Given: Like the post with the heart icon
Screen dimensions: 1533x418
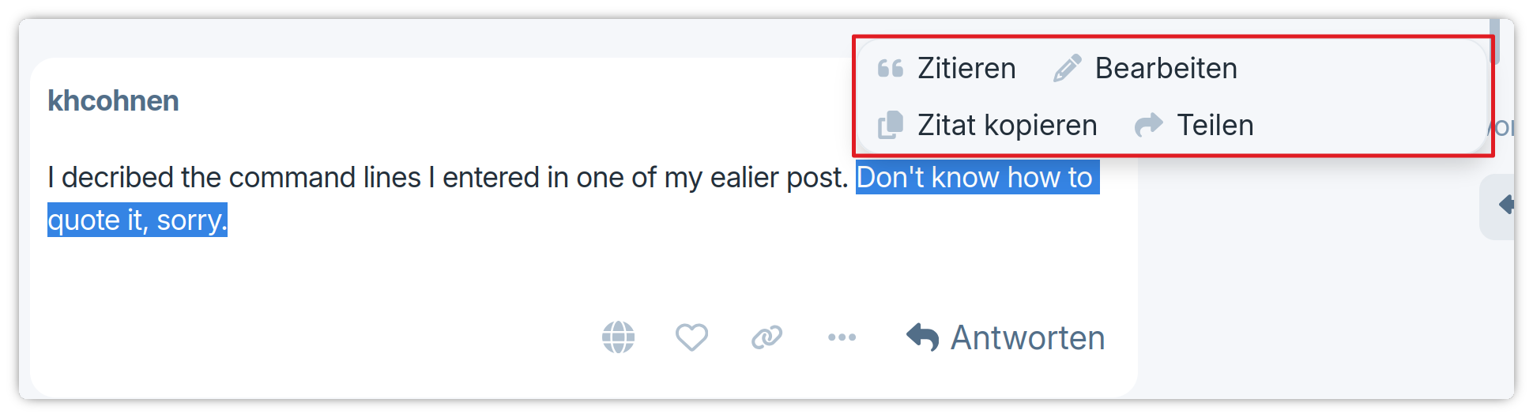Looking at the screenshot, I should (x=691, y=337).
